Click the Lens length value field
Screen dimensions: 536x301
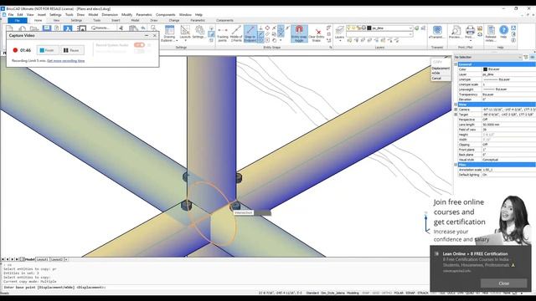click(x=508, y=125)
